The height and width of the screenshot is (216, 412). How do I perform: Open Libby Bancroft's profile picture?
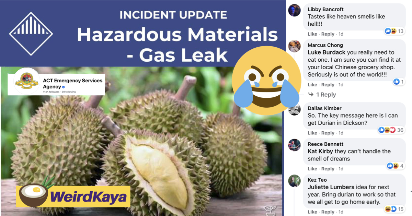[x=294, y=10]
